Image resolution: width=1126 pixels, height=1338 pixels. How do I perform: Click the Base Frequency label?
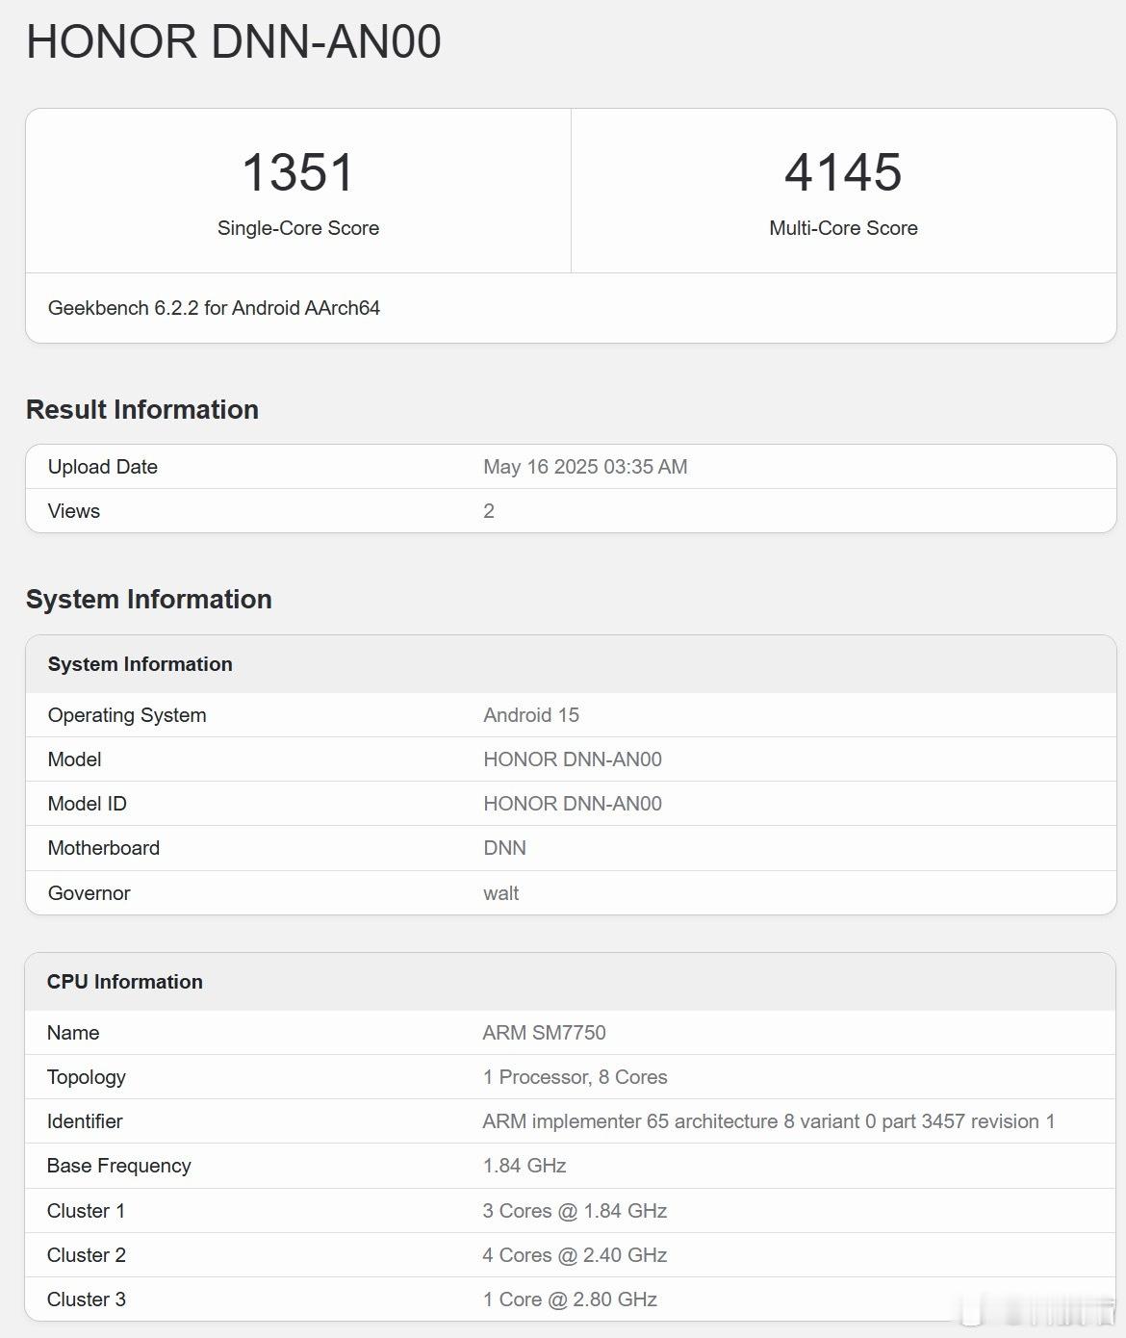coord(119,1166)
